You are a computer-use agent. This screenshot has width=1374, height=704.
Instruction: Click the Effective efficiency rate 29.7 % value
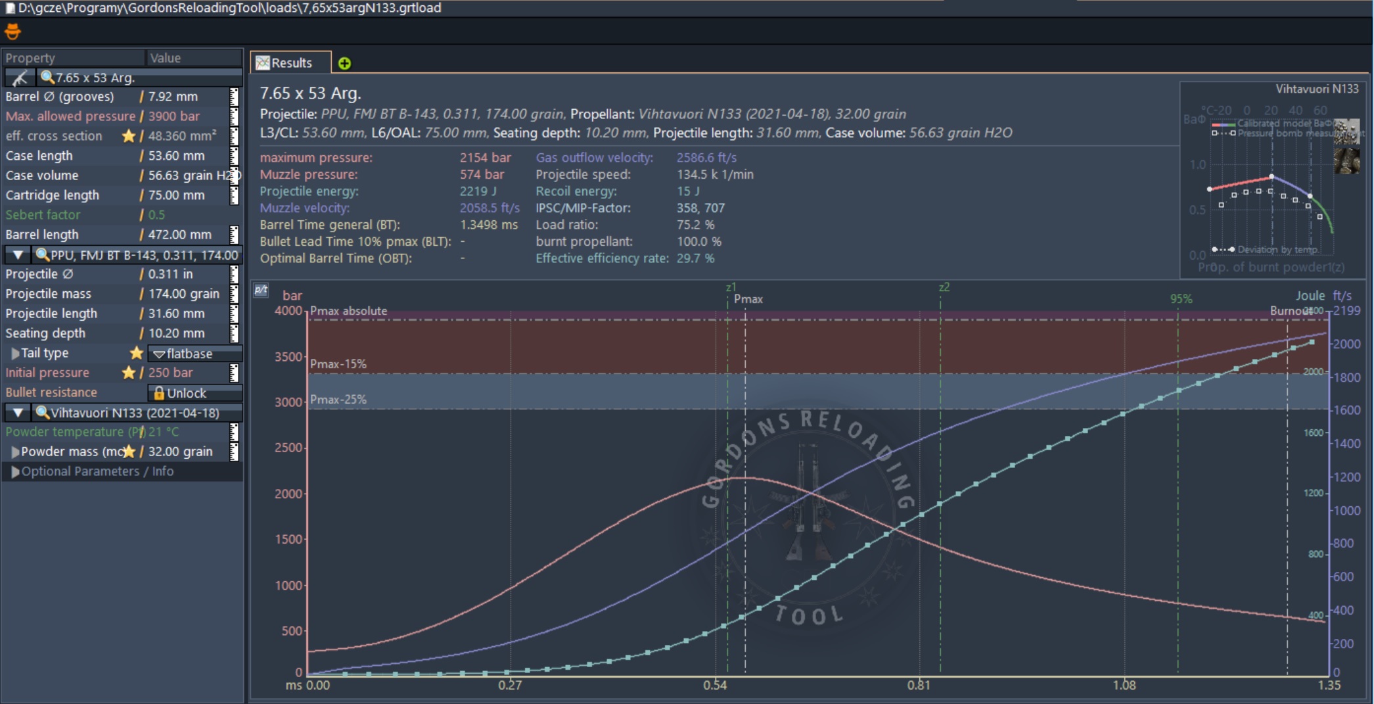point(695,258)
